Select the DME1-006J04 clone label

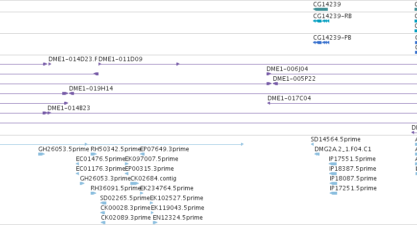287,69
